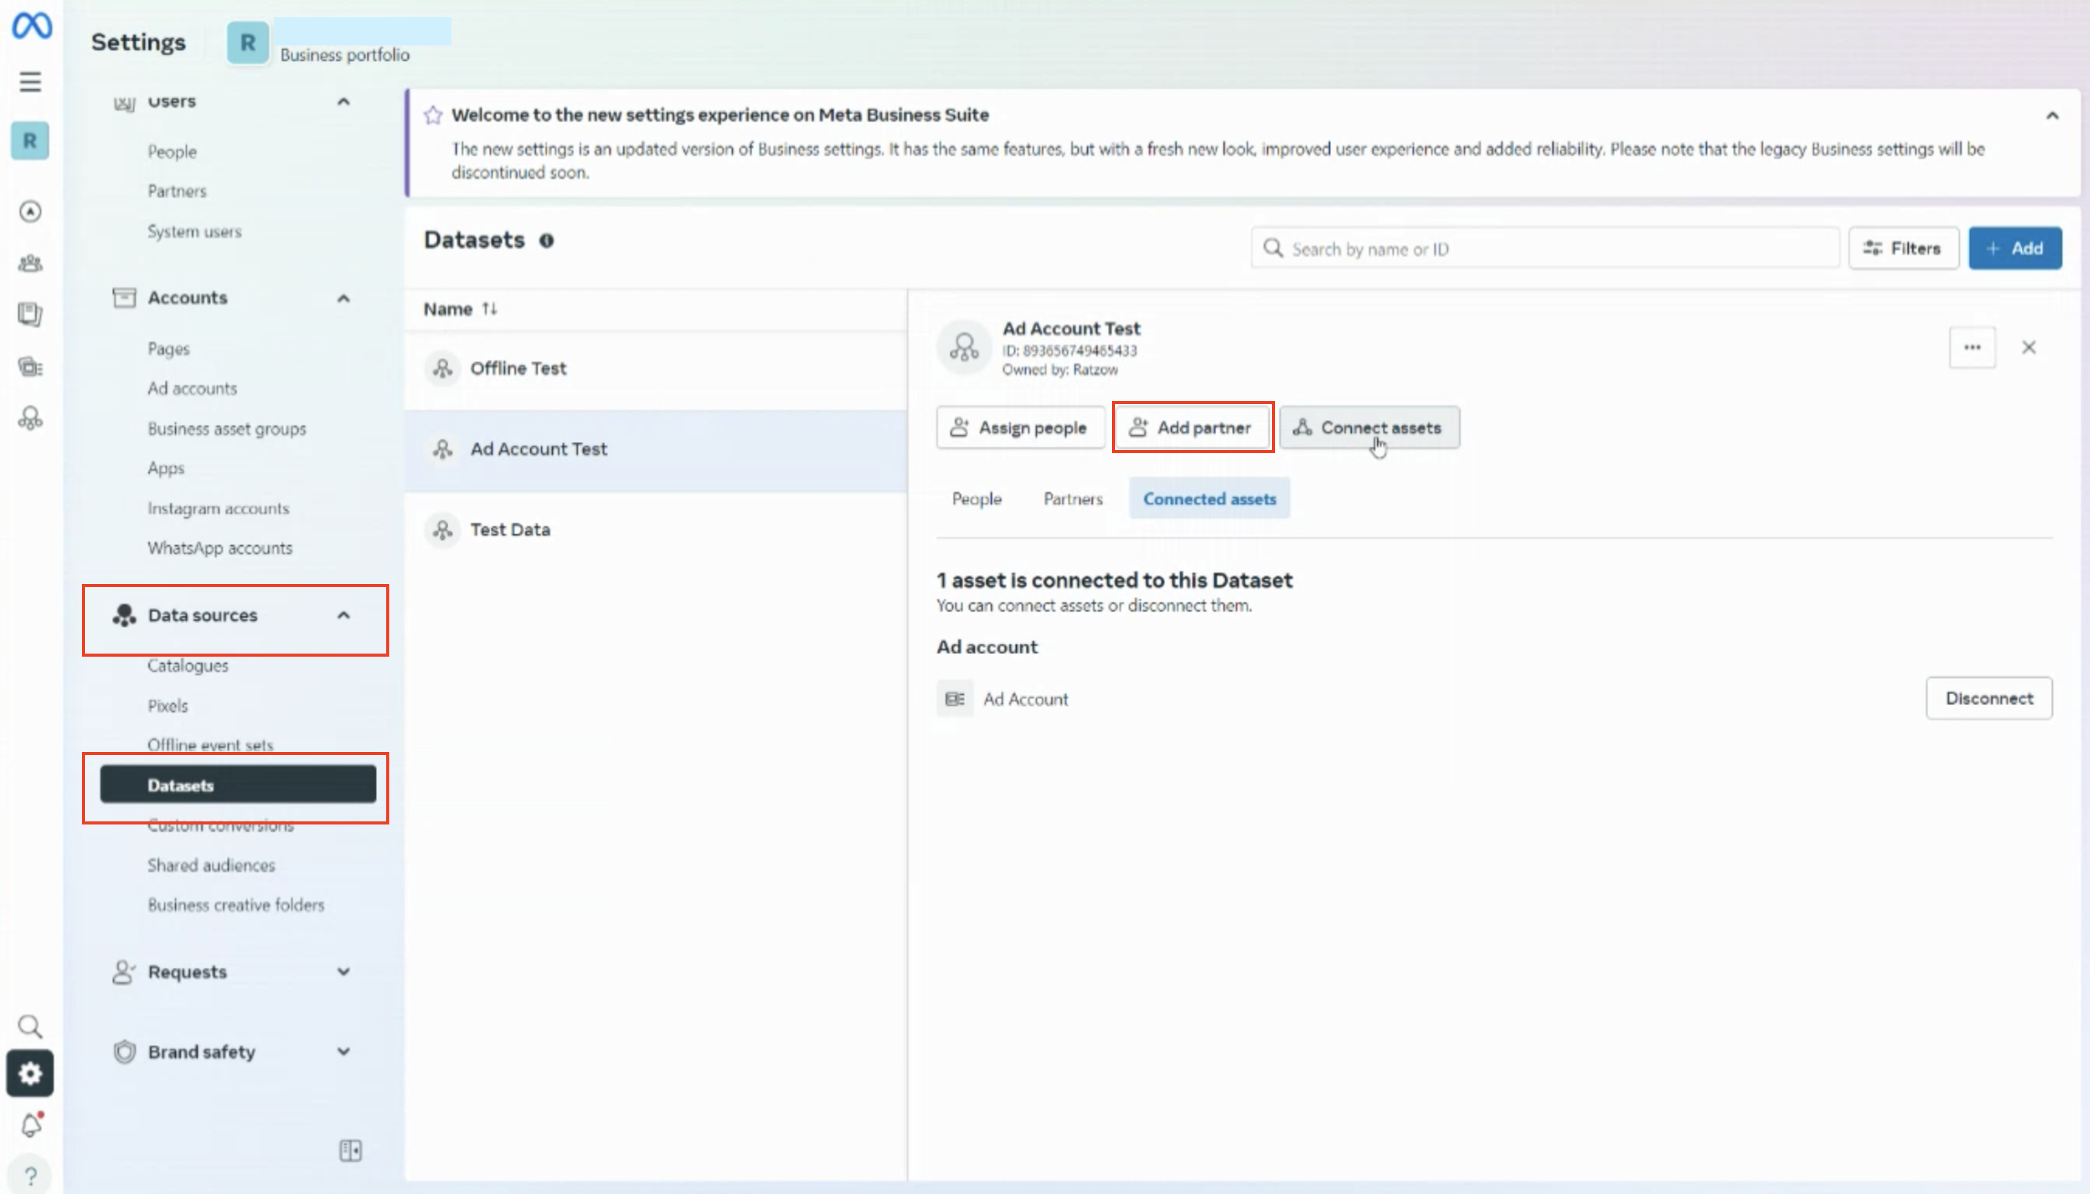This screenshot has width=2090, height=1194.
Task: Click the blue Add button
Action: 2014,248
